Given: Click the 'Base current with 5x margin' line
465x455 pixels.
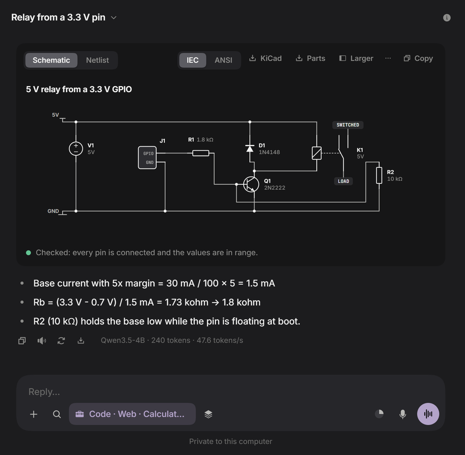Looking at the screenshot, I should (154, 283).
